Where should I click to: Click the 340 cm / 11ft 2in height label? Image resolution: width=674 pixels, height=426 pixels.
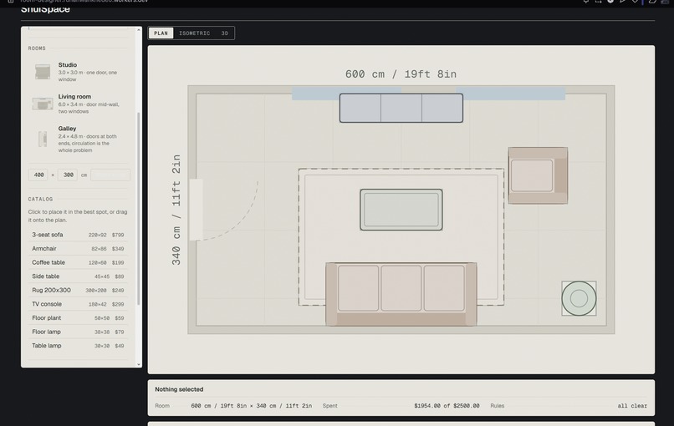[176, 210]
